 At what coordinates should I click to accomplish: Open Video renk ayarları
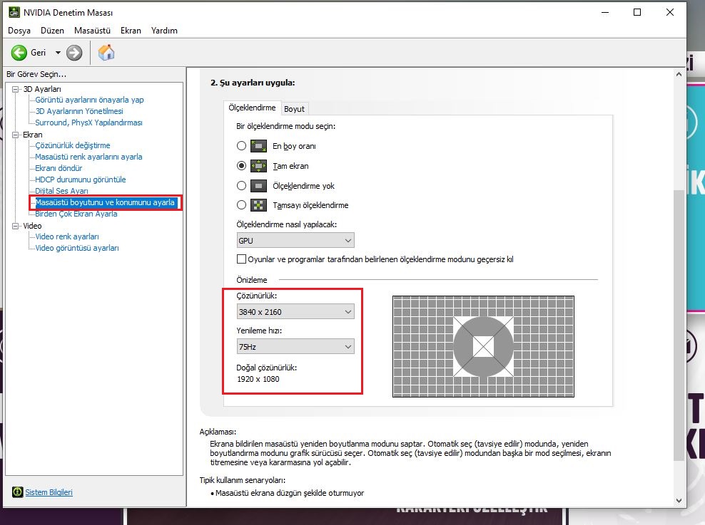(67, 236)
